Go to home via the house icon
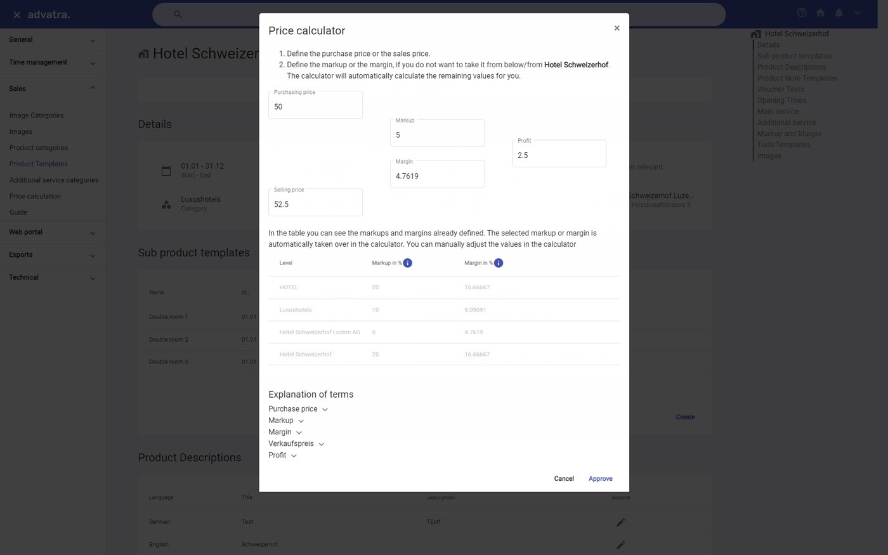This screenshot has width=888, height=555. point(820,13)
